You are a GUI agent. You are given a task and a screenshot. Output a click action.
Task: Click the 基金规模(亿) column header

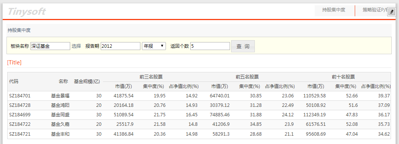pyautogui.click(x=87, y=81)
